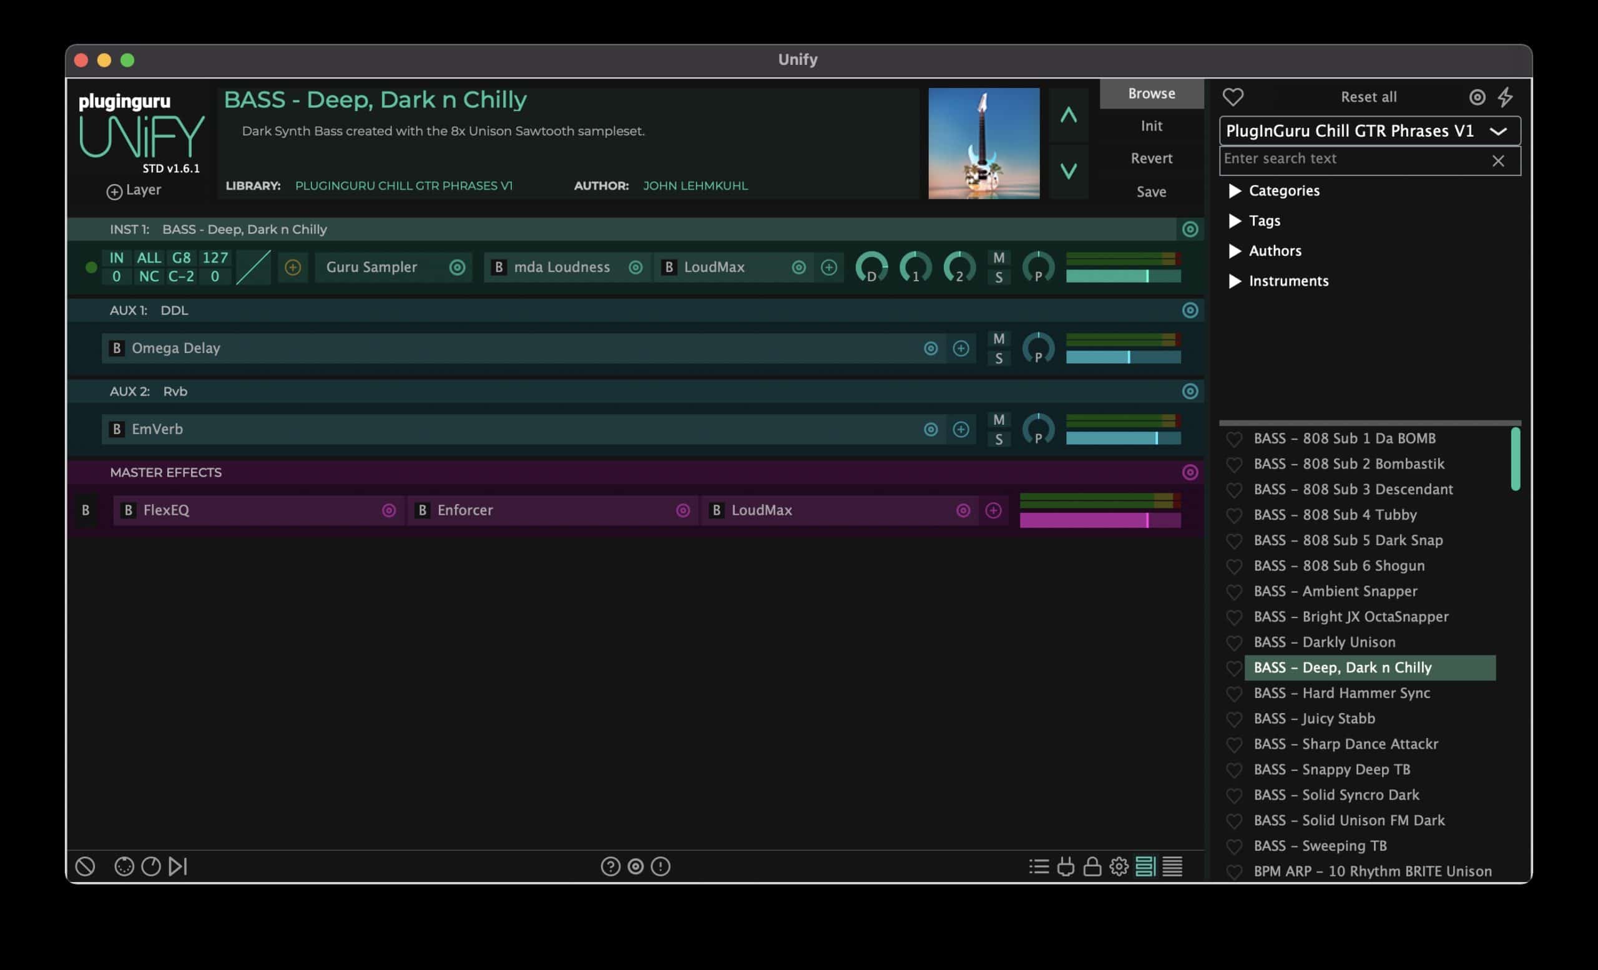Toggle bypass B on EmVerb
Screen dimensions: 1598x970
117,430
